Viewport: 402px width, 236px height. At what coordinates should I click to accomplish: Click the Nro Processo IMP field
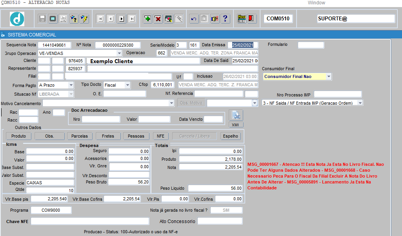point(338,94)
